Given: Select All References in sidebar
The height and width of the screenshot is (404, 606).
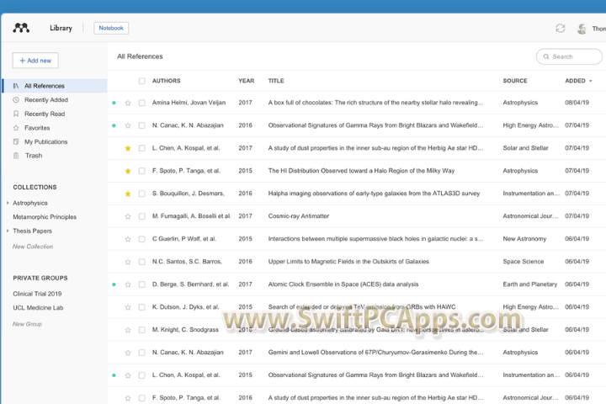Looking at the screenshot, I should (55, 86).
